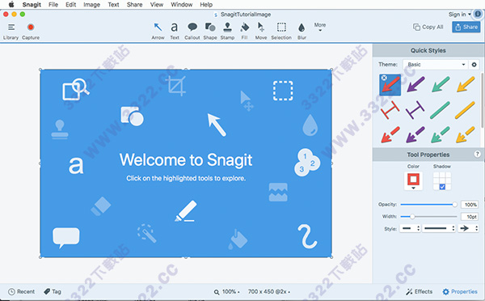The height and width of the screenshot is (301, 485).
Task: Click the Copy All button
Action: pos(428,27)
